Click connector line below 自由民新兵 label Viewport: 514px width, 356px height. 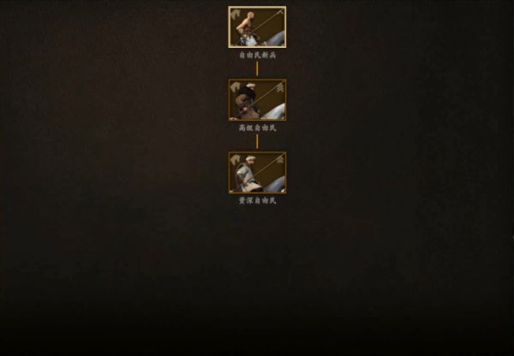(257, 68)
